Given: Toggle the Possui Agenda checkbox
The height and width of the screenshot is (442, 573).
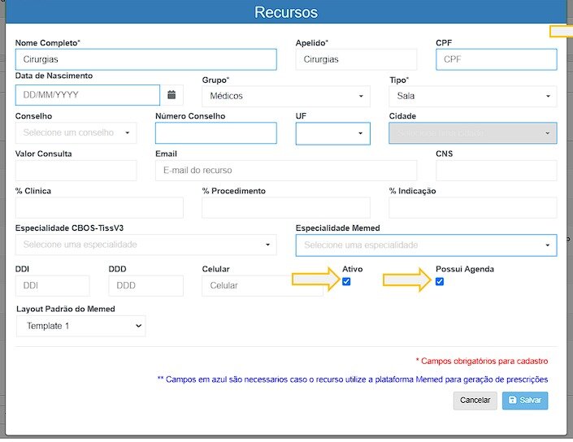Looking at the screenshot, I should (440, 282).
